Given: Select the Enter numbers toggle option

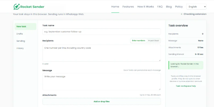Looking at the screenshot, I should click(139, 41).
